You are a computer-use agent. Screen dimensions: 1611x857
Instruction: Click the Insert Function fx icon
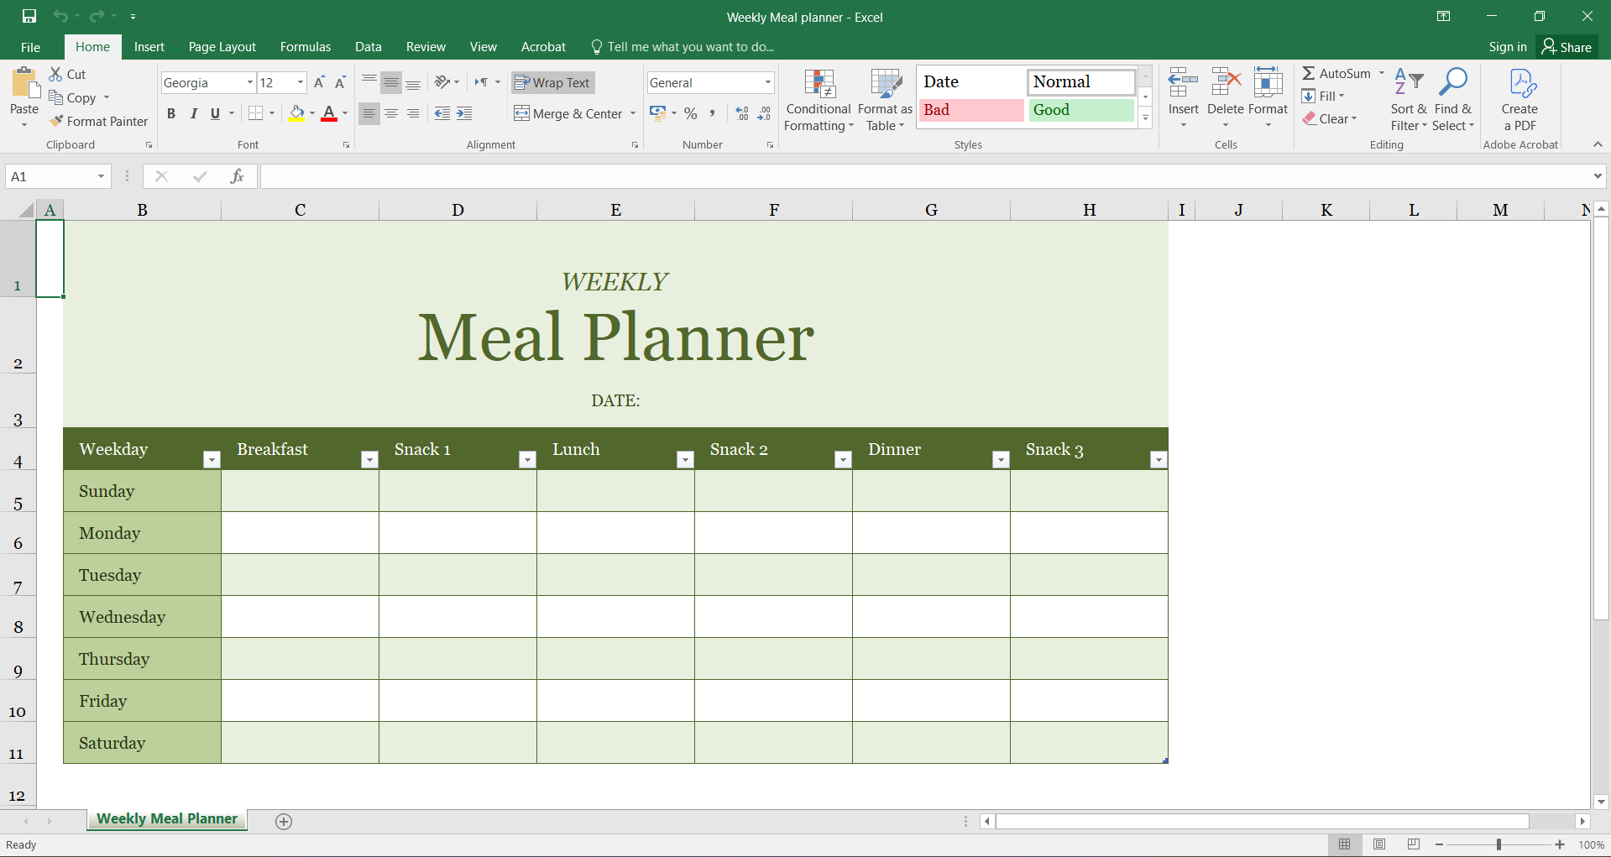pos(237,176)
